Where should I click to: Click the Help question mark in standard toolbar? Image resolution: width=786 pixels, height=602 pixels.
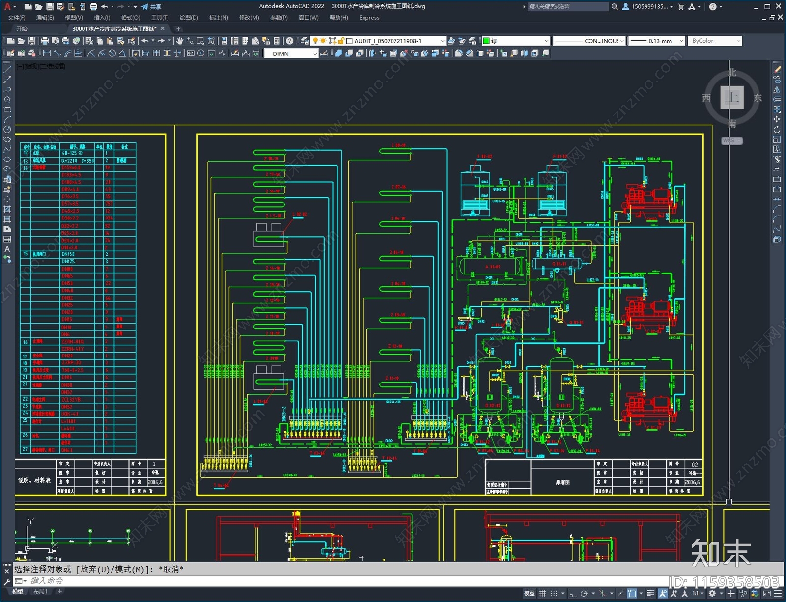pos(290,41)
